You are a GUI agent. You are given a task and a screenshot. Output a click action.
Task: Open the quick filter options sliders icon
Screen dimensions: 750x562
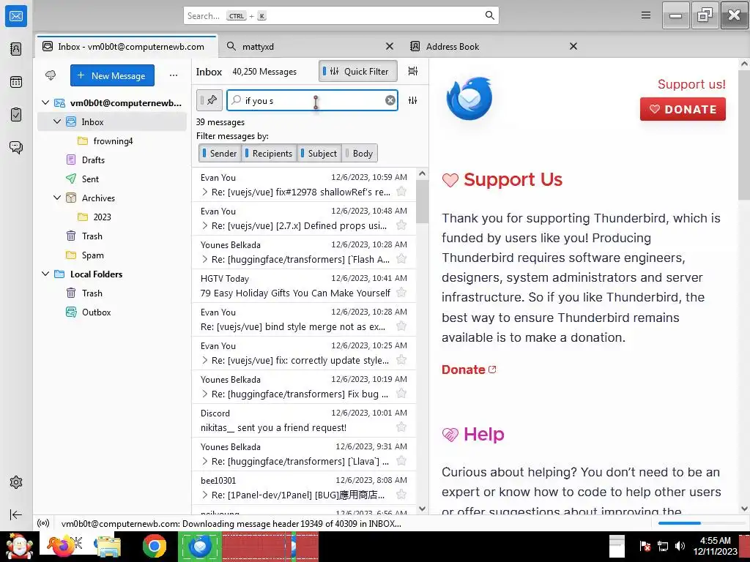413,100
